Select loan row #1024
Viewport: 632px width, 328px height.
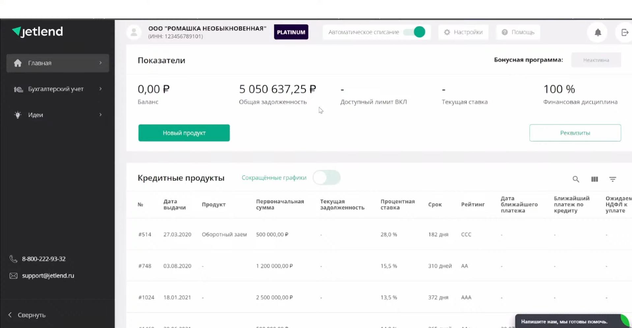pos(379,297)
